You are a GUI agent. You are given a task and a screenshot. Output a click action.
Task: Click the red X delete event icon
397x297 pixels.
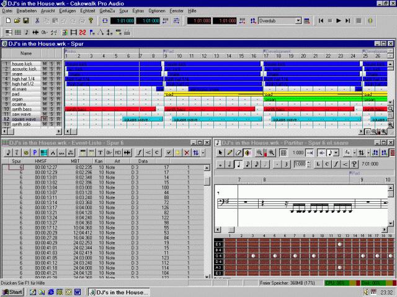coord(187,153)
